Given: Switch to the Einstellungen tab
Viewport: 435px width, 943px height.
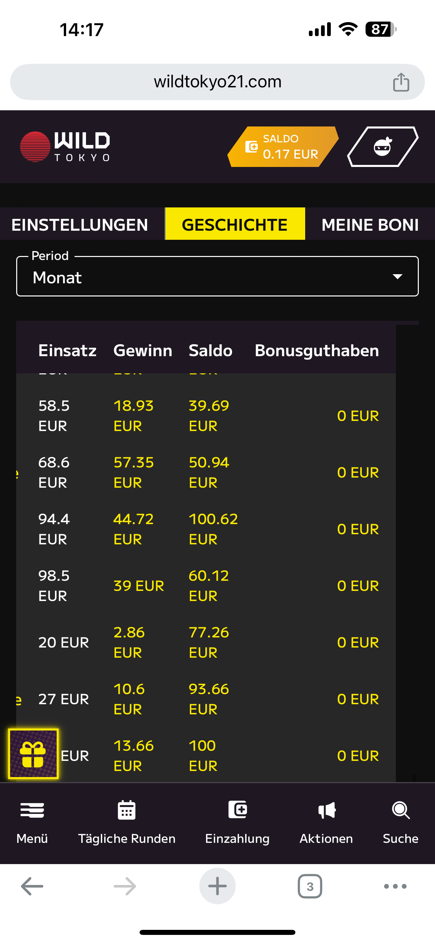Looking at the screenshot, I should pos(80,225).
